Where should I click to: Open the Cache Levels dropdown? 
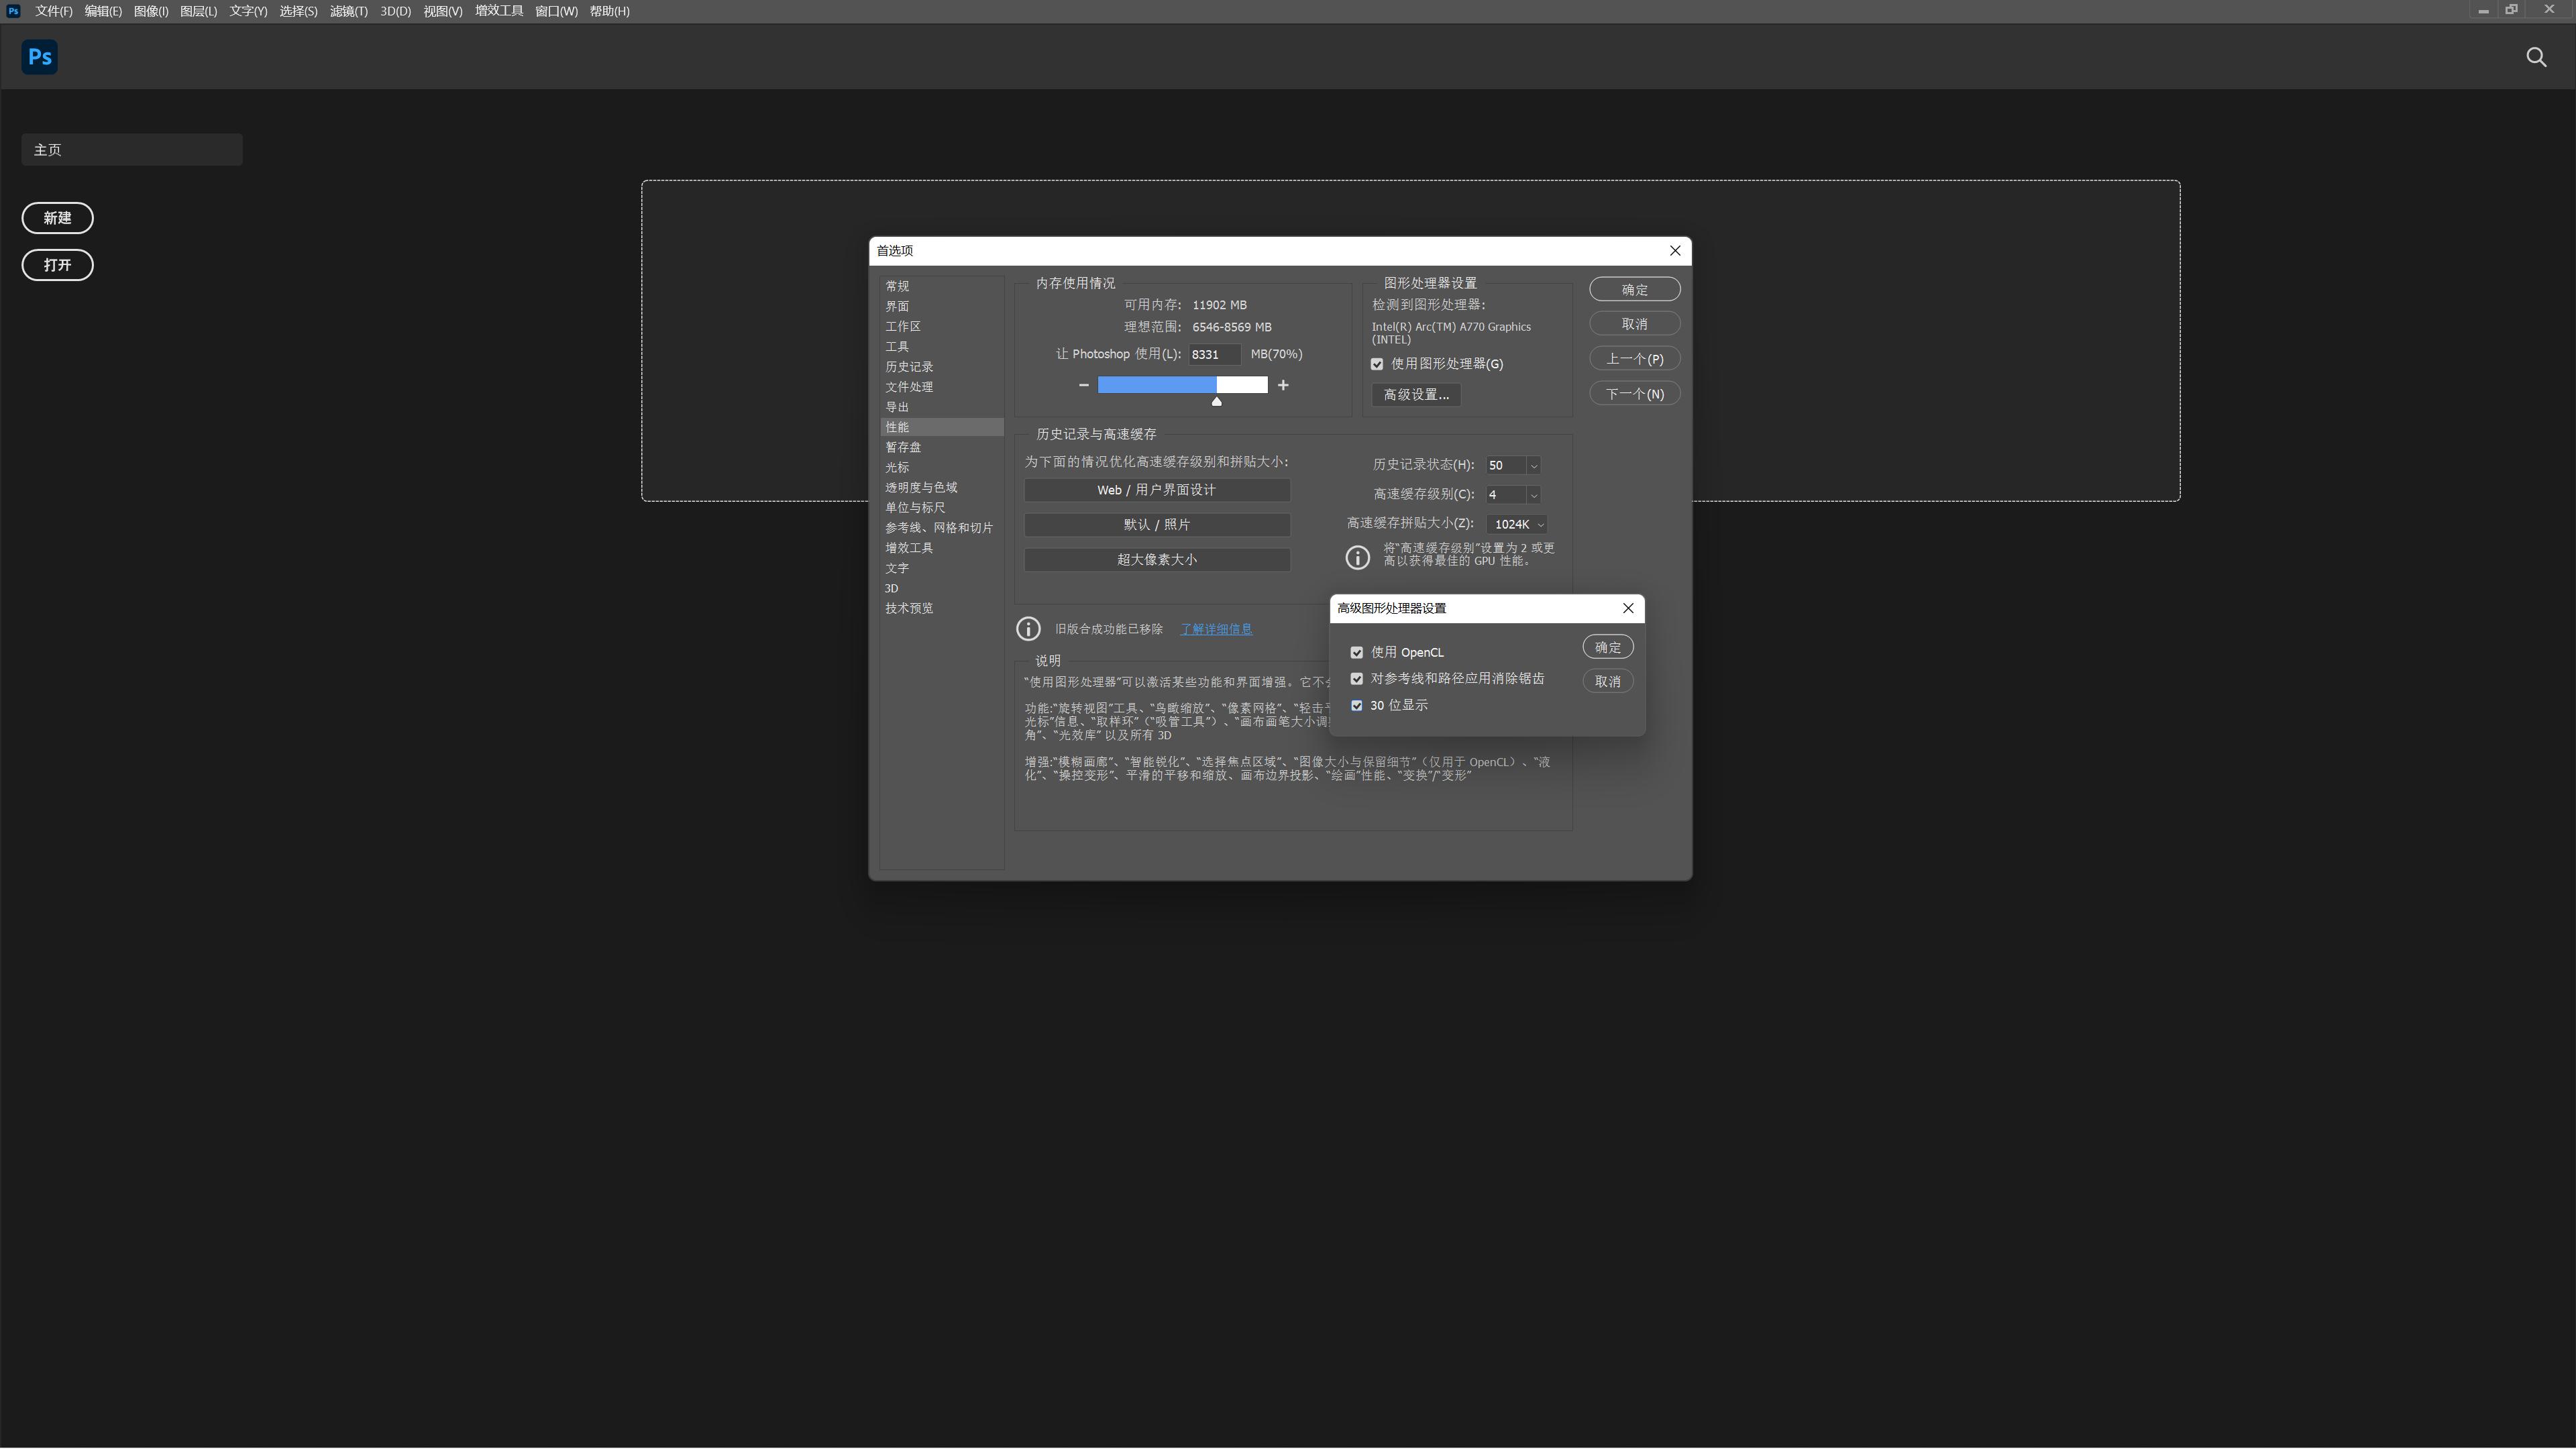(1533, 495)
